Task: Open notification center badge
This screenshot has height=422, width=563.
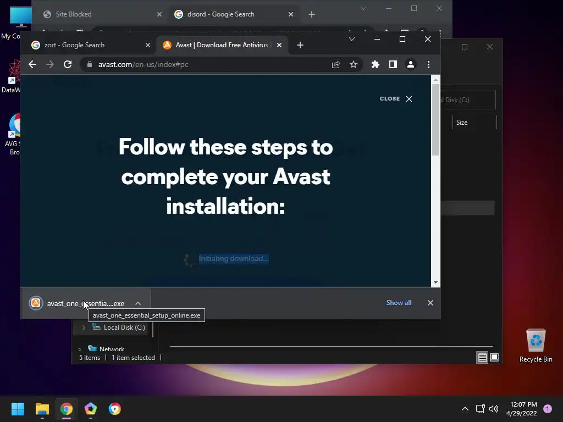Action: 548,409
